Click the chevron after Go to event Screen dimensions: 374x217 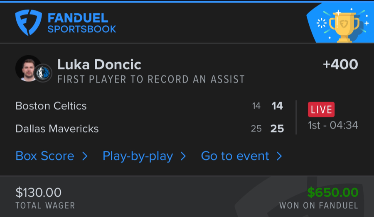point(279,156)
